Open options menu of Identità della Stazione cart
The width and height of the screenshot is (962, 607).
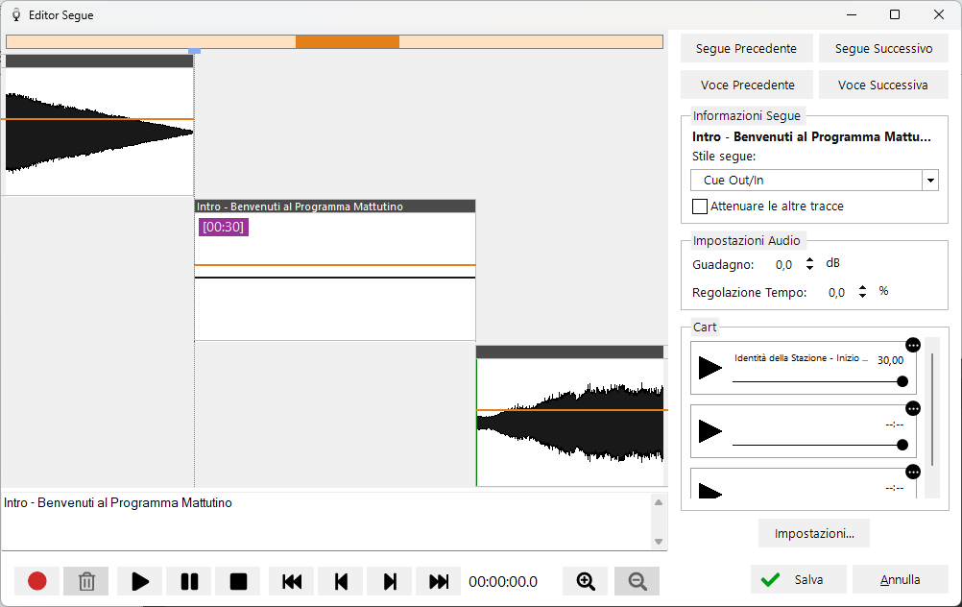pos(913,346)
